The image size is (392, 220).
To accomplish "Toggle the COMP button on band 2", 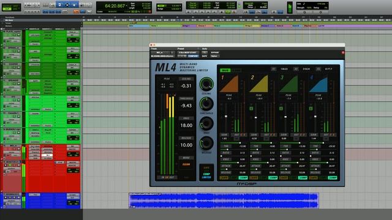I will 273,178.
